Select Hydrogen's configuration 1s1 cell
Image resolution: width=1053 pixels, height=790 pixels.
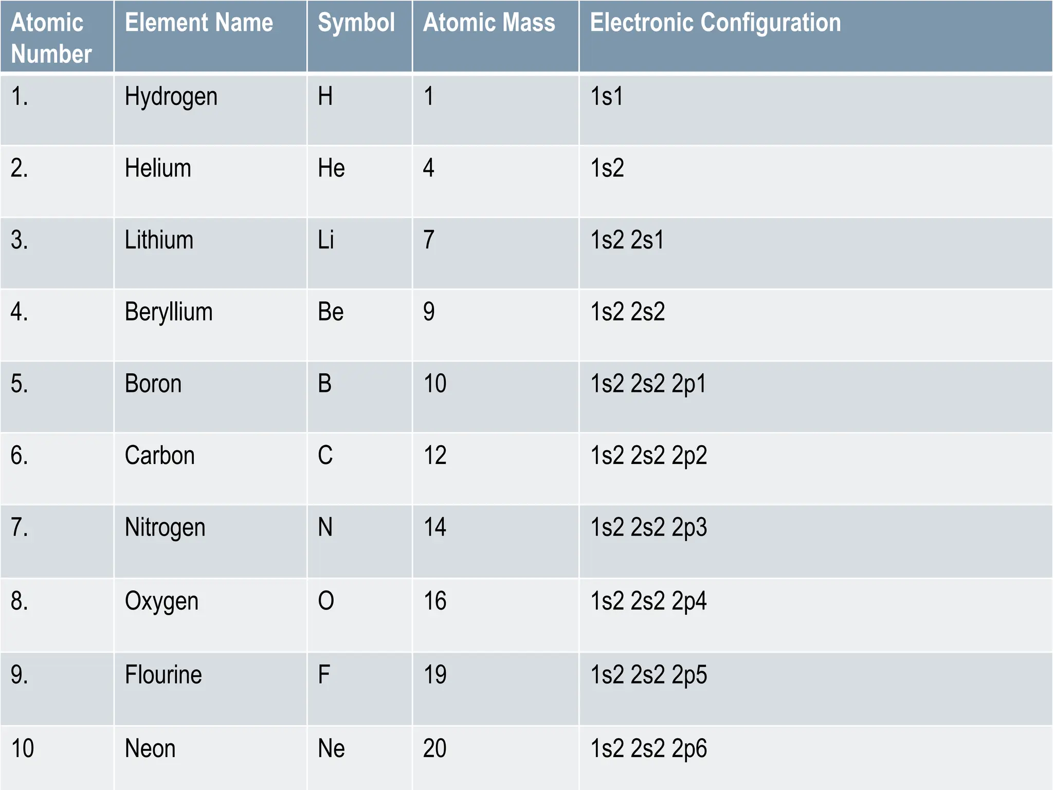pos(816,110)
